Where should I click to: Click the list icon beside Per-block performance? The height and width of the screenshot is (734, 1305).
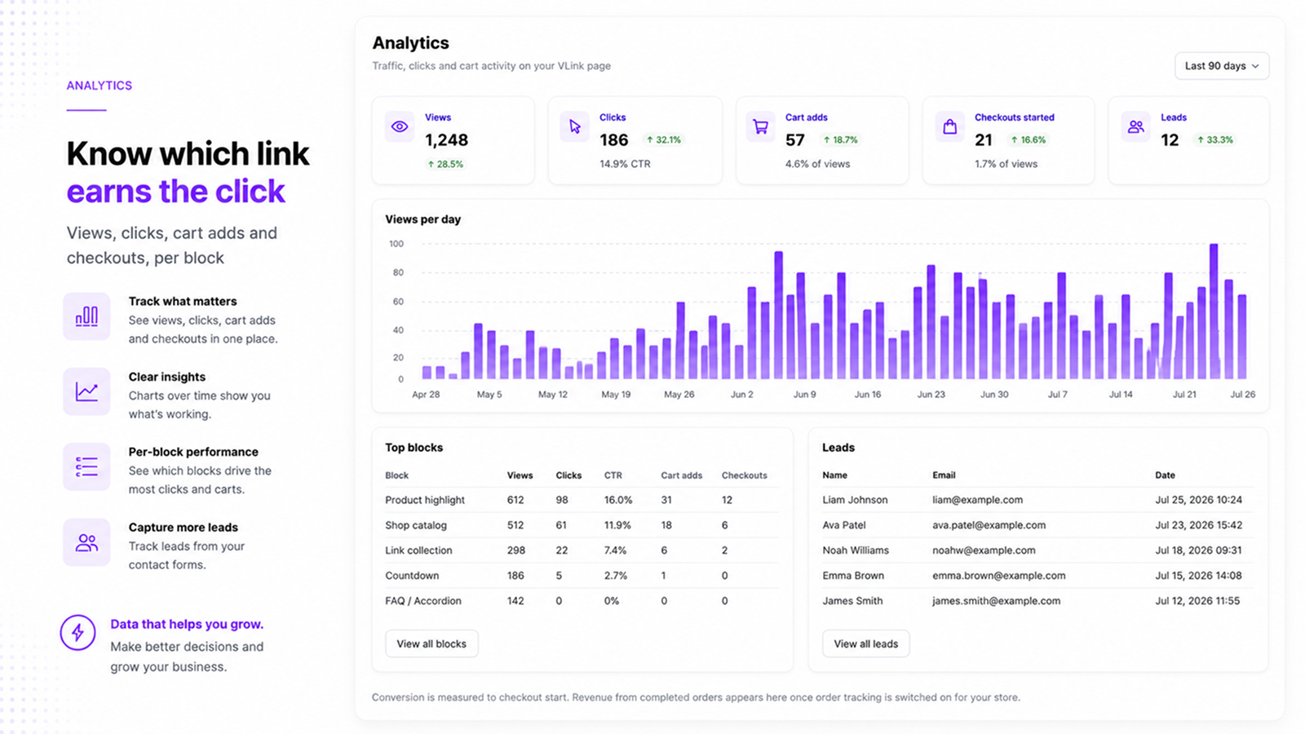click(86, 466)
